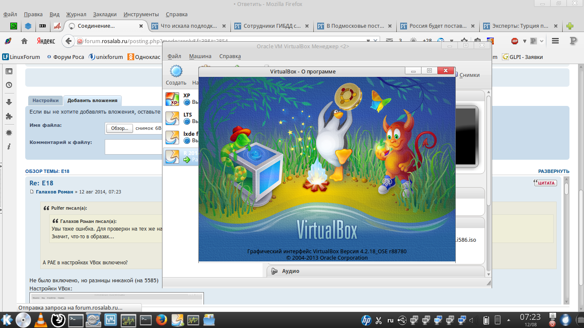Click the volume speaker tray icon
Viewport: 584px width, 328px height.
pos(471,319)
